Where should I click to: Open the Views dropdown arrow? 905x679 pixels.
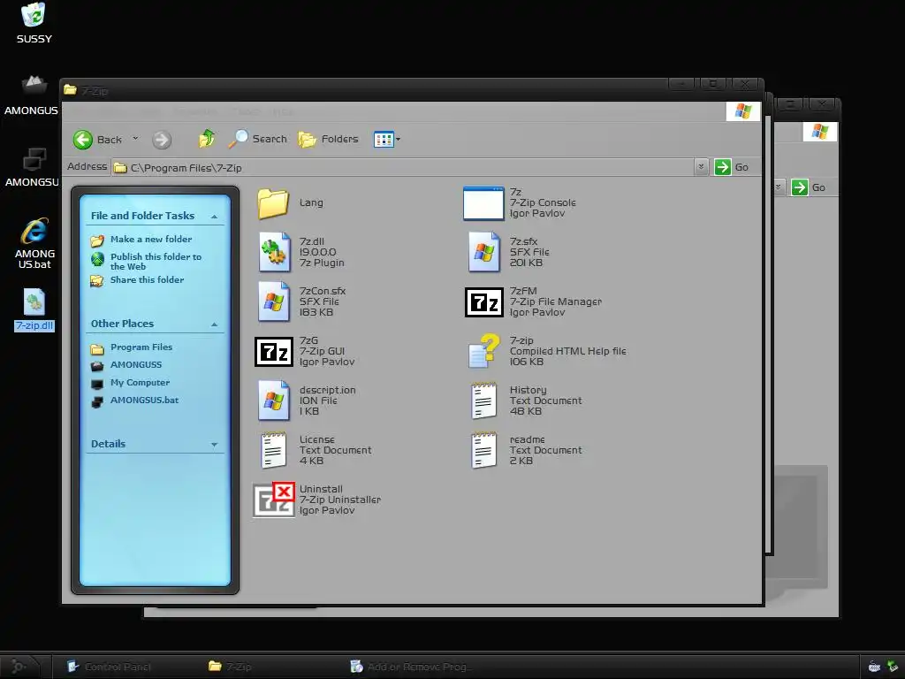pos(399,139)
